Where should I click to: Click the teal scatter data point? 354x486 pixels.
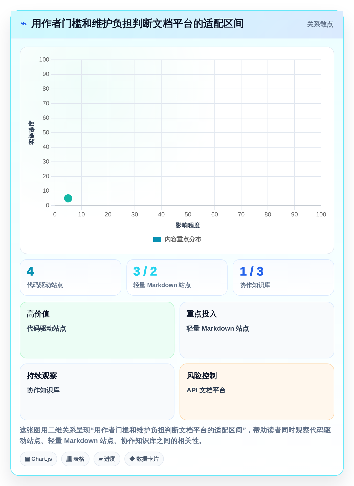(68, 198)
